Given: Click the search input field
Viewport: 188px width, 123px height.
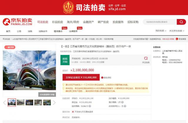Looking at the screenshot, I should coord(160,22).
